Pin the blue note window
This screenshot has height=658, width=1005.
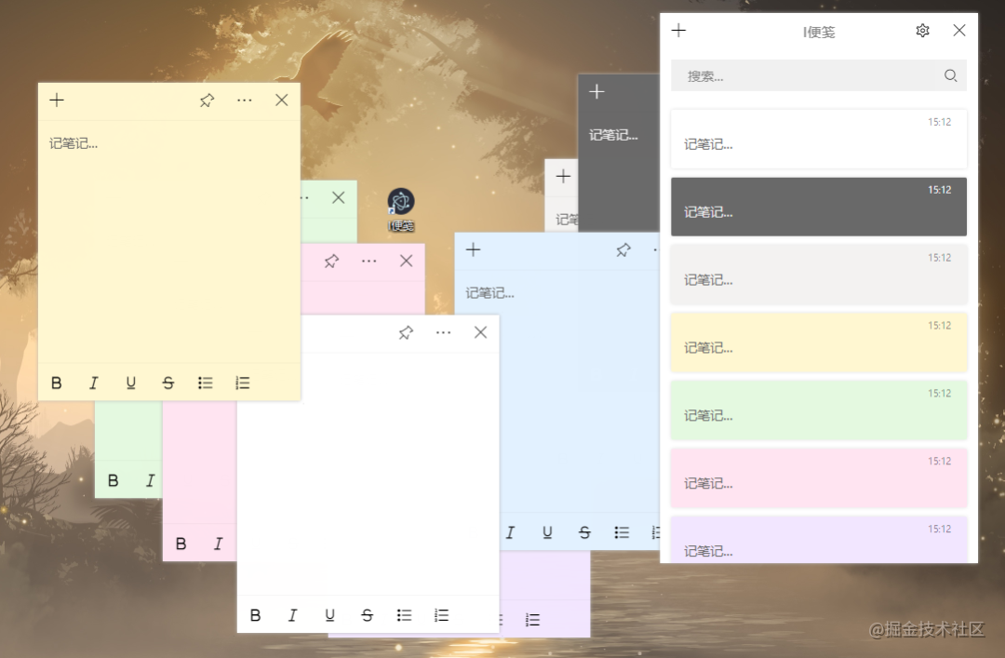(x=623, y=249)
